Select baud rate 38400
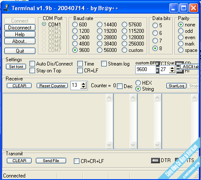 tap(99, 43)
